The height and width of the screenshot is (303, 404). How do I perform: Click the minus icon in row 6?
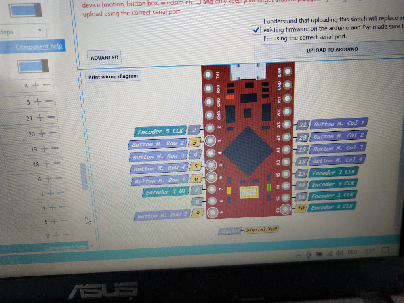coord(59,178)
